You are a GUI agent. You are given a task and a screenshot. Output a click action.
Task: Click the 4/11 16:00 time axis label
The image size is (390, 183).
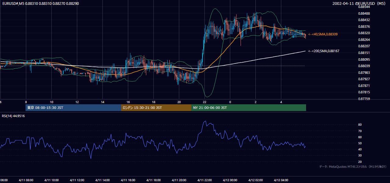(128, 180)
